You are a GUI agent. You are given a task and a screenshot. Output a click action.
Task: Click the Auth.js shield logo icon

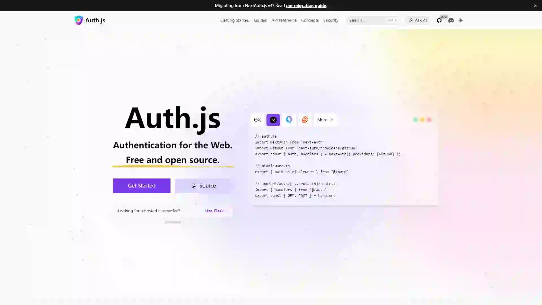point(78,21)
